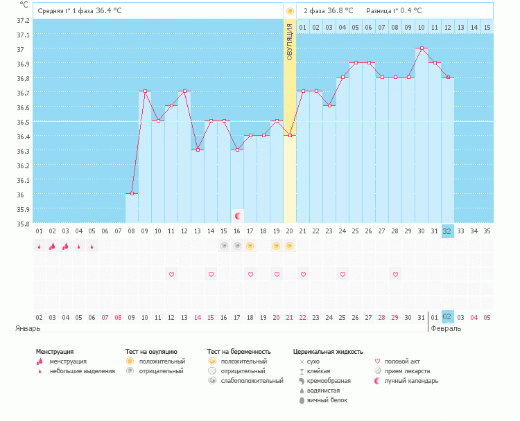Select highlighted cycle day 32 marker
The image size is (520, 421).
448,231
